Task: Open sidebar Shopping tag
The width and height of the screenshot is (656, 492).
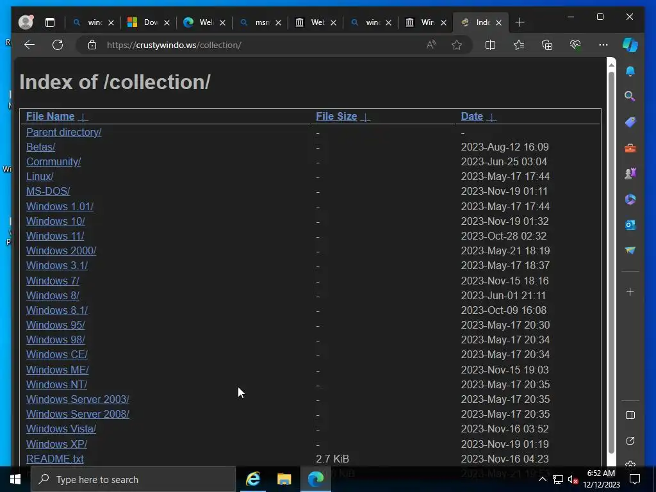Action: tap(630, 122)
